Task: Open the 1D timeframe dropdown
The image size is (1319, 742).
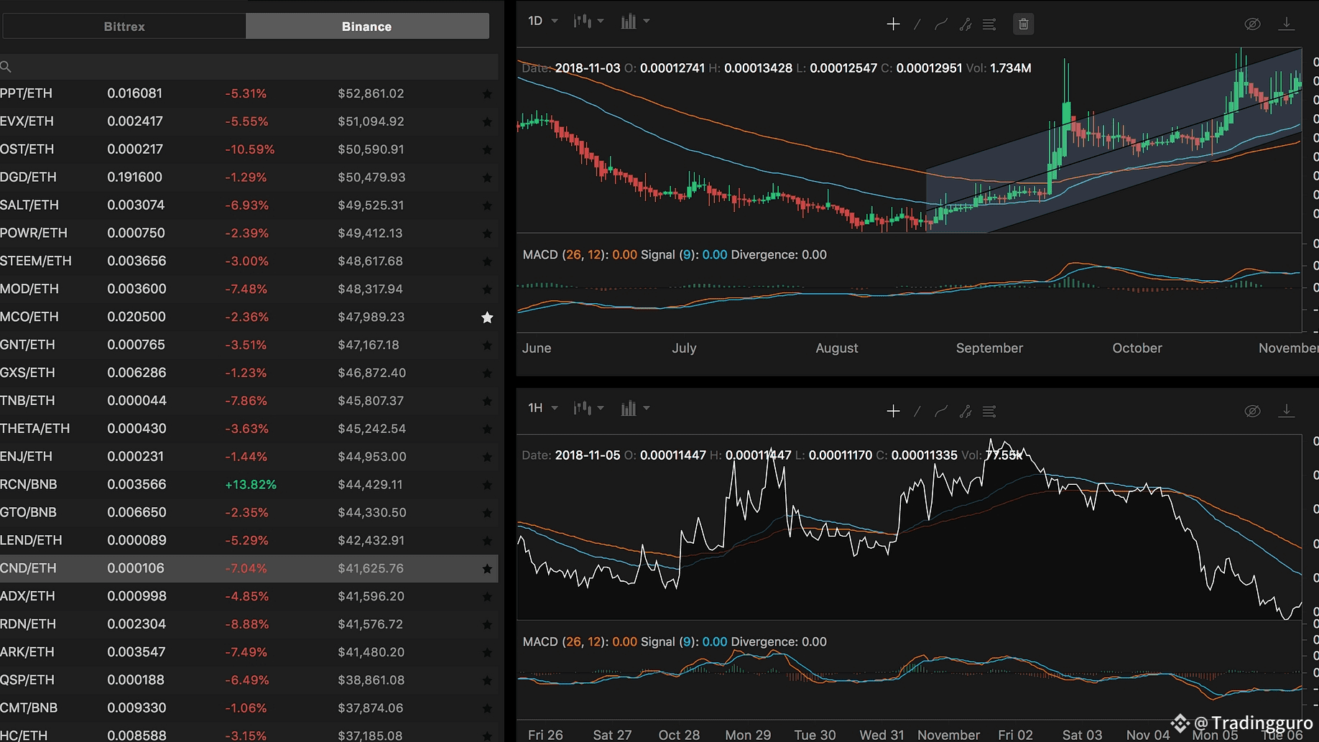Action: [x=542, y=22]
